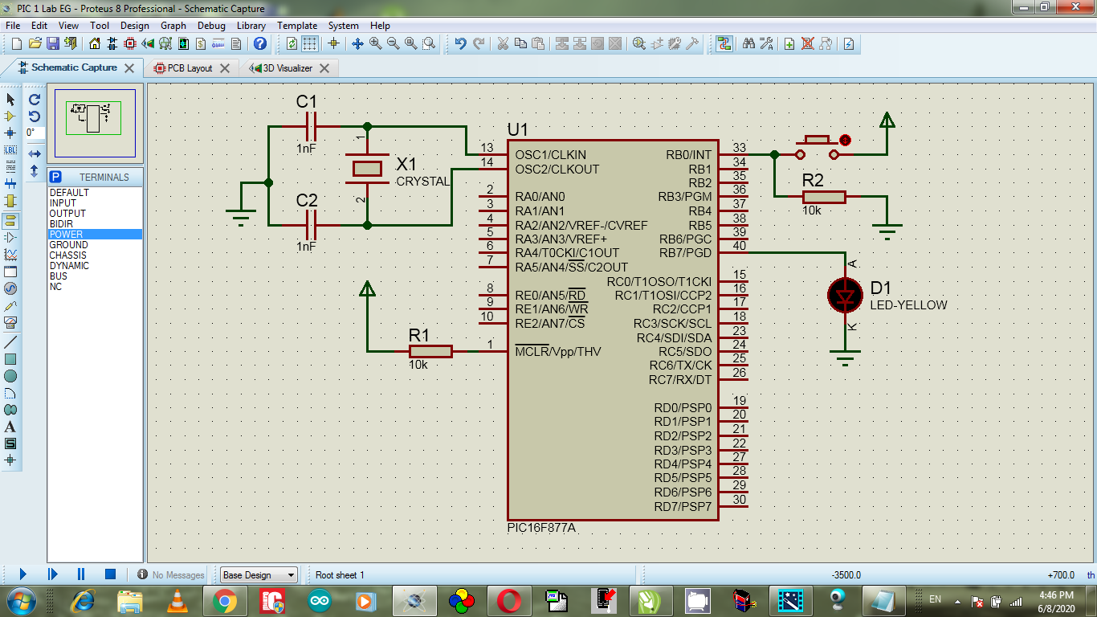Toggle the wire autorouter icon
1097x617 pixels.
(x=724, y=43)
